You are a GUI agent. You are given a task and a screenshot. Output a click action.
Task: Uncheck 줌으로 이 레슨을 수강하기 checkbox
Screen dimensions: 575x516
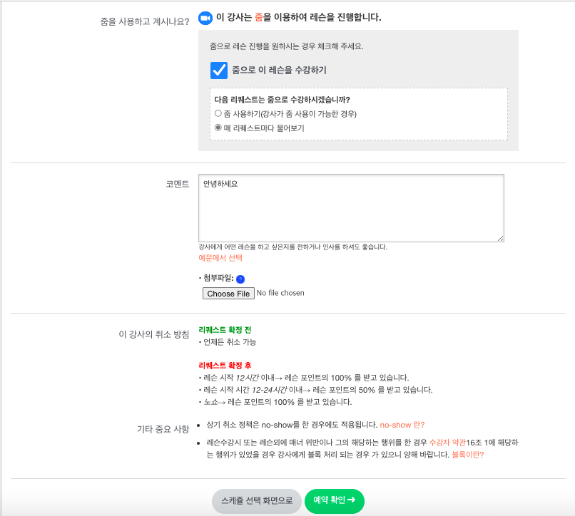(219, 71)
